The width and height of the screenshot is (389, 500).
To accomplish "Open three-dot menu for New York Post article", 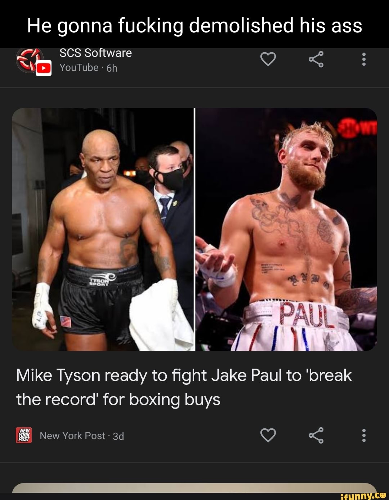I will click(x=364, y=435).
